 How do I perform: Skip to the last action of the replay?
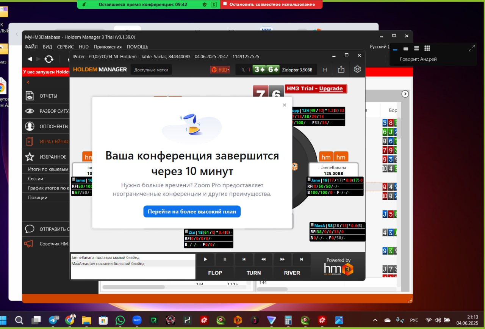pyautogui.click(x=302, y=259)
